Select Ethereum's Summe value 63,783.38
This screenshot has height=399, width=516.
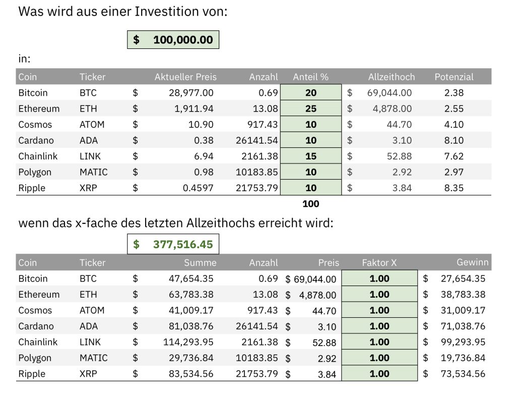(x=191, y=294)
